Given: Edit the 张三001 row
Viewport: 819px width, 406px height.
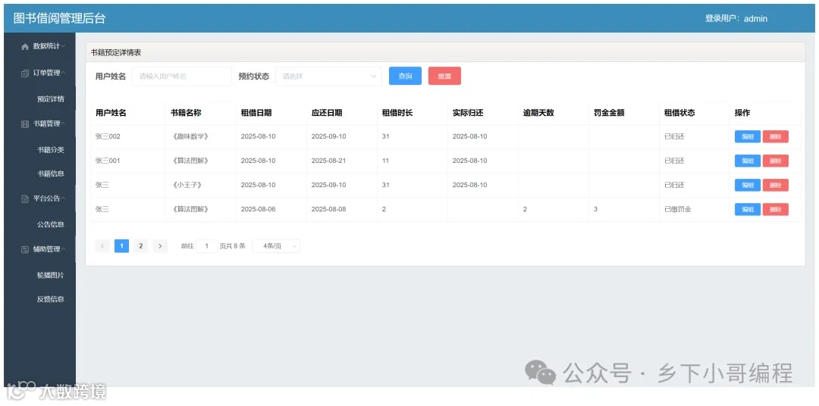Looking at the screenshot, I should [x=748, y=161].
